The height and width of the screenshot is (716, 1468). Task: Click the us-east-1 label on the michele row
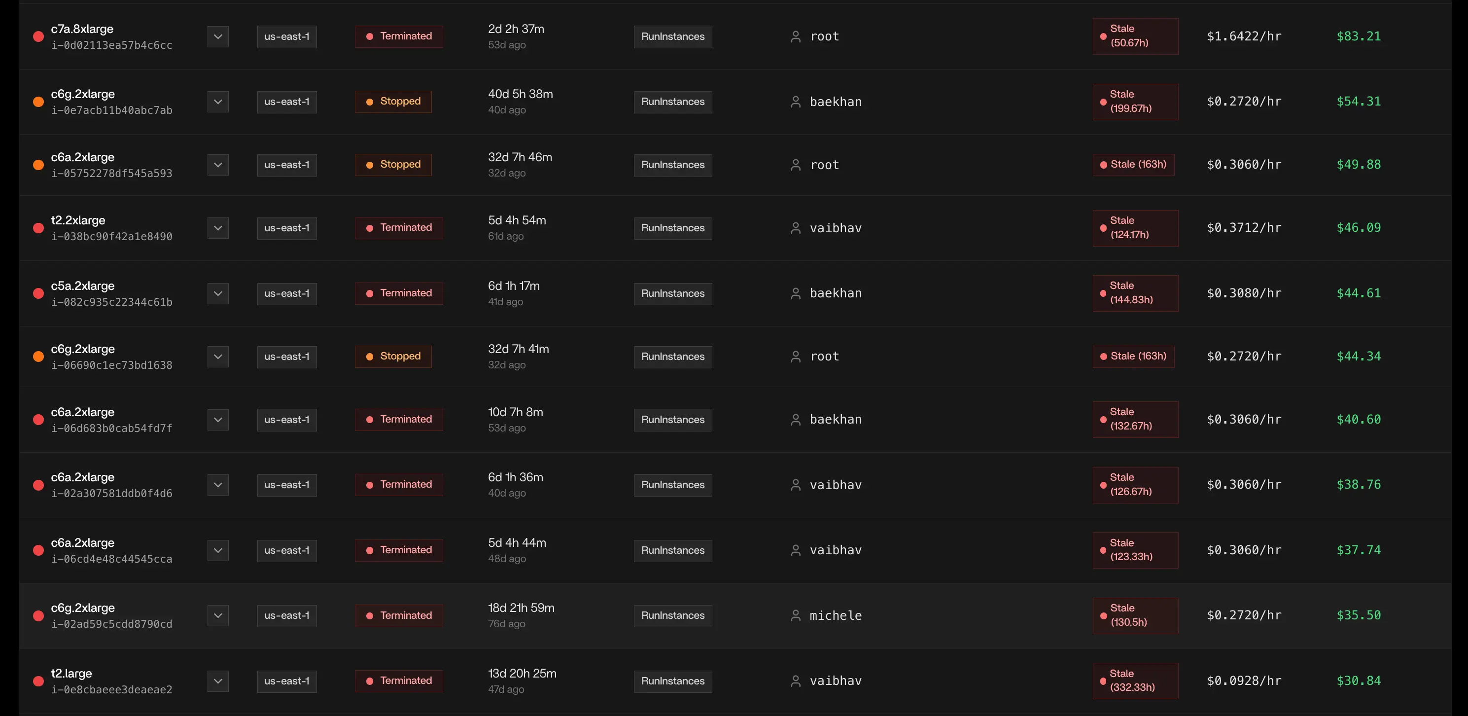point(286,616)
